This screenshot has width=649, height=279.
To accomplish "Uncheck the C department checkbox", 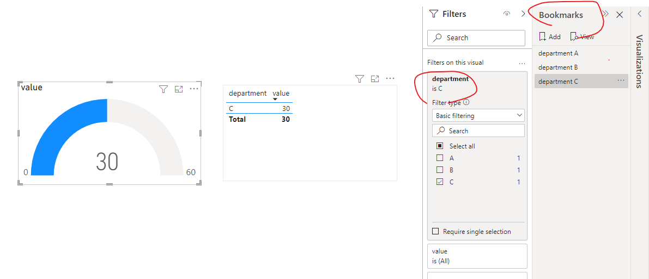I will (440, 182).
